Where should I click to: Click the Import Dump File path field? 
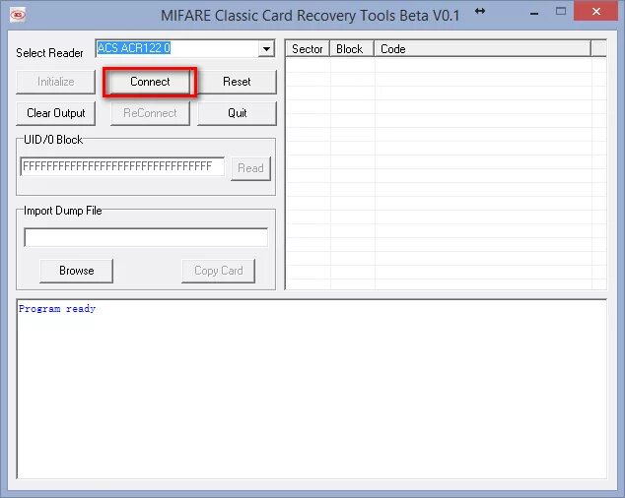[x=146, y=237]
